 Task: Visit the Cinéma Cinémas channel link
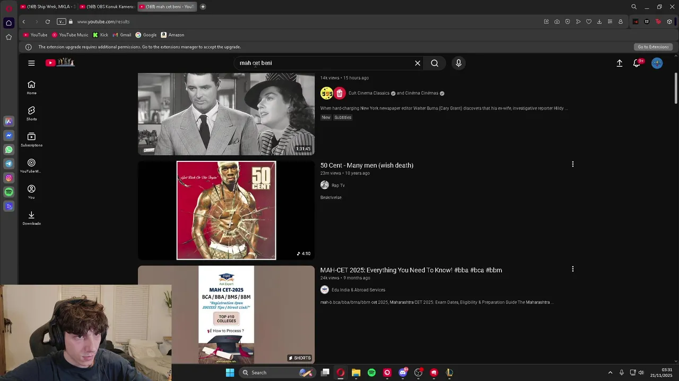(x=422, y=93)
